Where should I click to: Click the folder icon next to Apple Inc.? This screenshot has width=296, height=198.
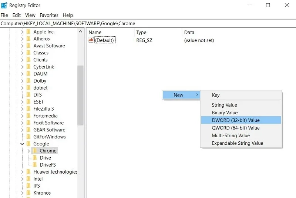coord(28,32)
